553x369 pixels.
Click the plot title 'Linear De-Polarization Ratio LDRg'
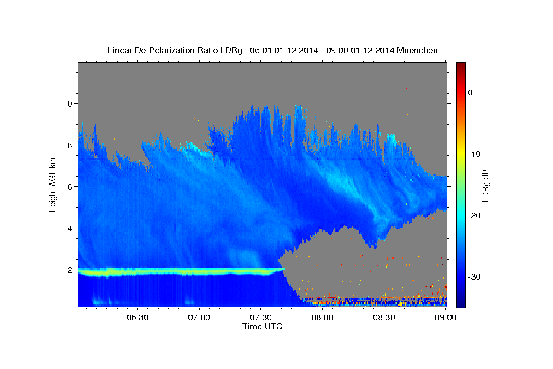coord(175,50)
